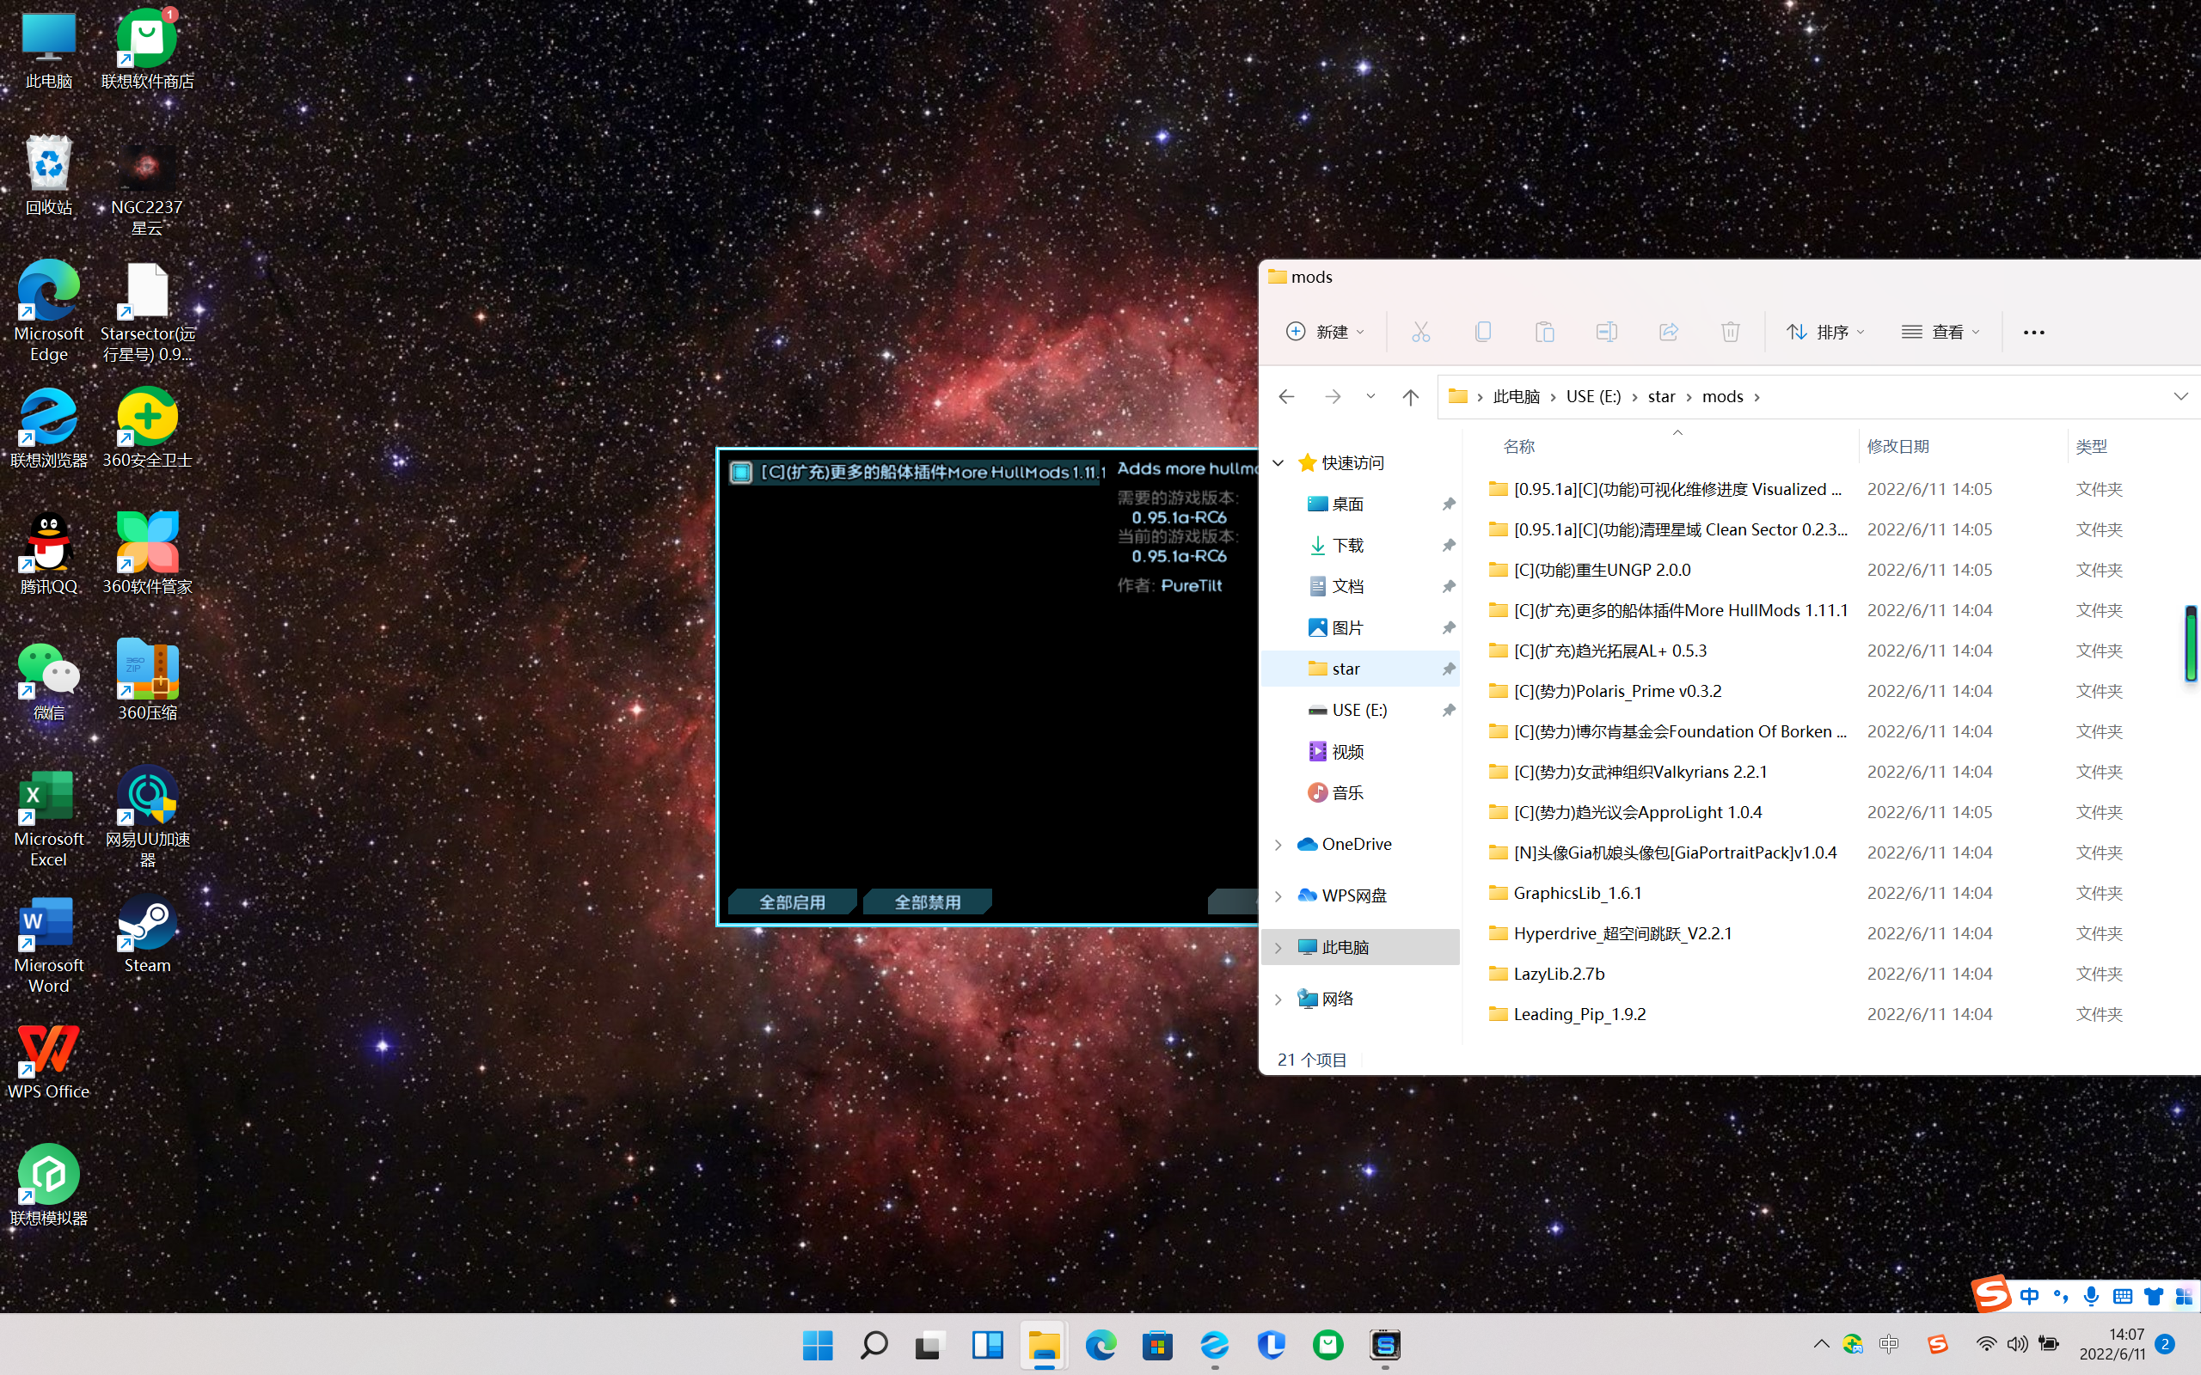
Task: Open Steam from the desktop
Action: pos(146,933)
